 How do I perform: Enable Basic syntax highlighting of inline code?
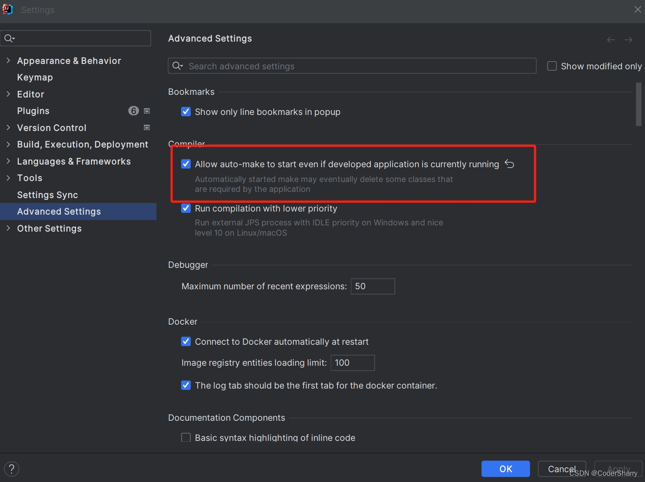click(186, 437)
